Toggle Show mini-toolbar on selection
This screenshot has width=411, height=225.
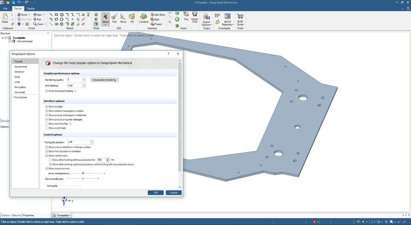click(47, 151)
